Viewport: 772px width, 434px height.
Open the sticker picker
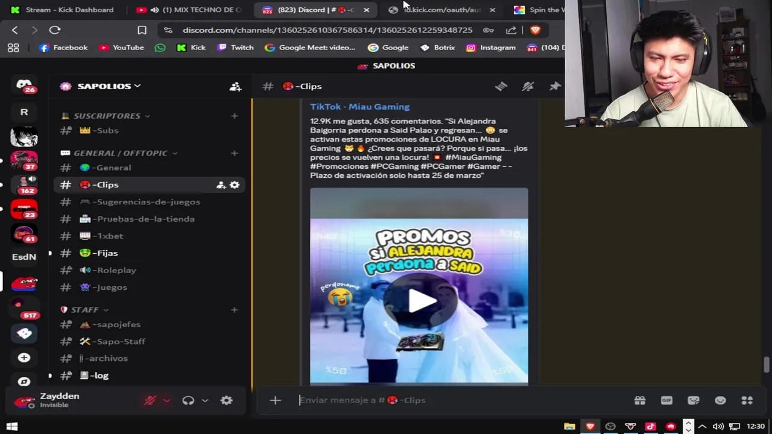(694, 400)
